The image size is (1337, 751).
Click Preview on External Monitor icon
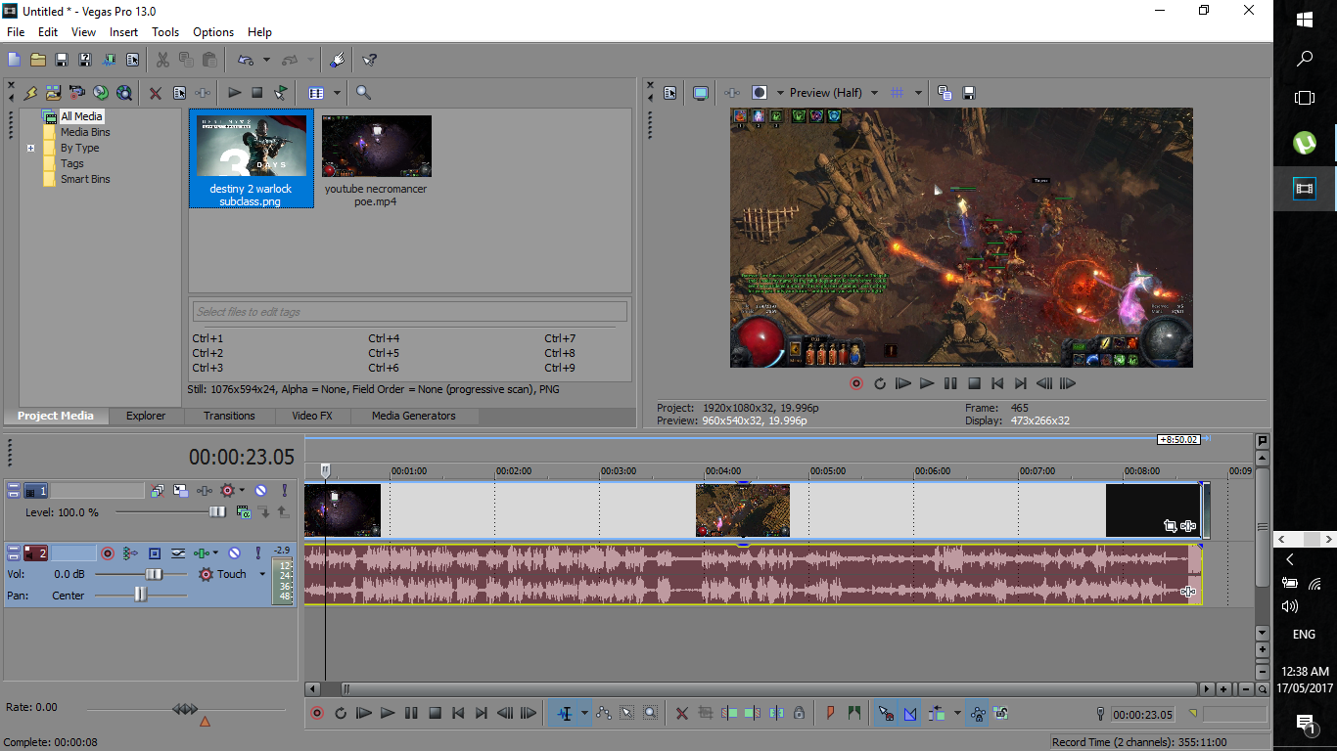(x=701, y=93)
